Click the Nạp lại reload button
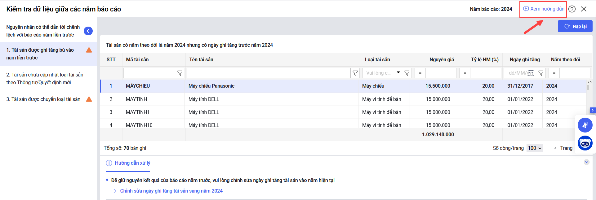The height and width of the screenshot is (200, 596). point(575,26)
